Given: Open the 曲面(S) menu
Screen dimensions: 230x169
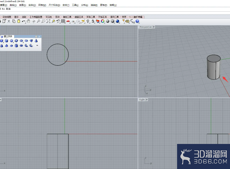Looking at the screenshot, I should click(x=23, y=5).
